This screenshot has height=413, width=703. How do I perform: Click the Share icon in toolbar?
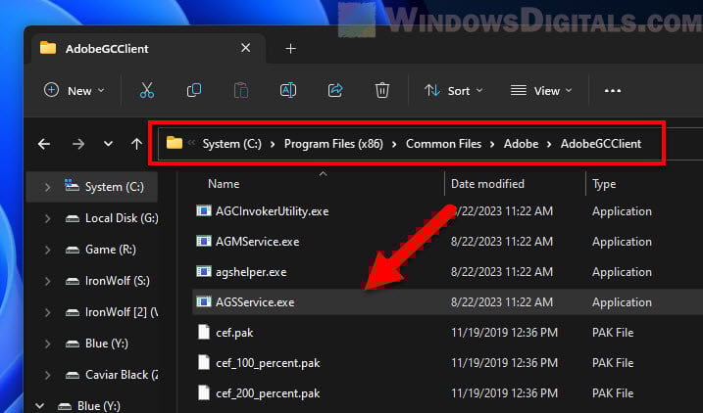(335, 90)
